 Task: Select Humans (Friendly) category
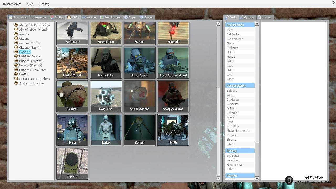click(28, 65)
